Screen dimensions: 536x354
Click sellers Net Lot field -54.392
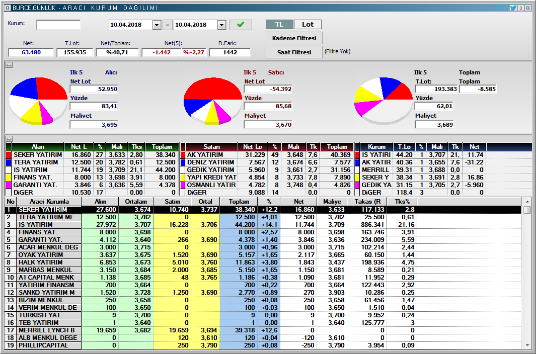coord(268,89)
